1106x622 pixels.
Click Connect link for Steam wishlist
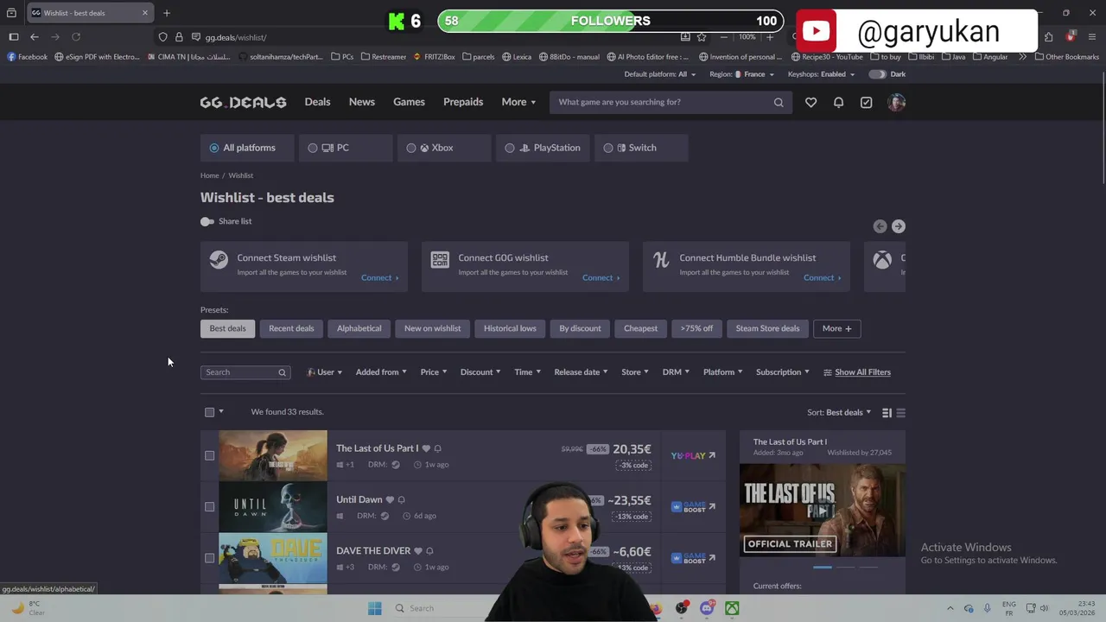[380, 278]
